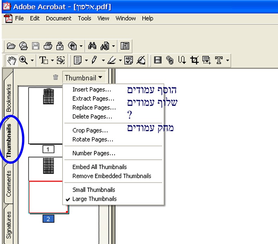The height and width of the screenshot is (244, 278).
Task: Choose Insert Pages from the menu
Action: 113,90
